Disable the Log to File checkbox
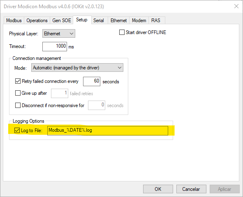 (17, 131)
